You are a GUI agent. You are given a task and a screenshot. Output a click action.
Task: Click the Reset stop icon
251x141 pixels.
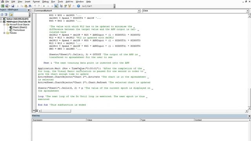(52, 6)
